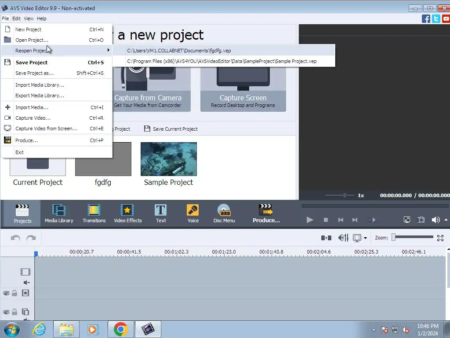450x338 pixels.
Task: Adjust the timeline Zoom slider
Action: coord(413,237)
